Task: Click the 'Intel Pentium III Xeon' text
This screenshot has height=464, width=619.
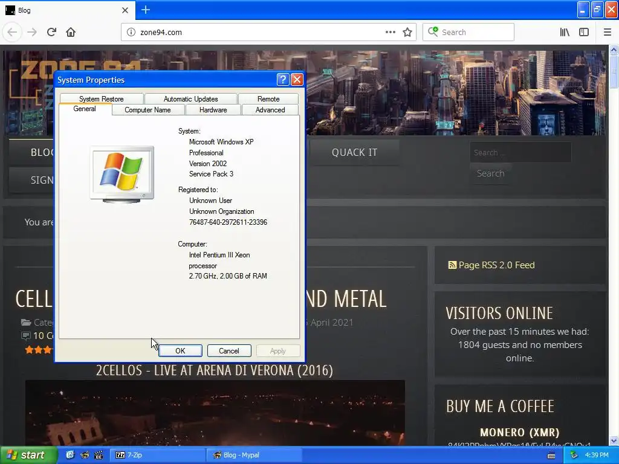Action: [x=219, y=255]
